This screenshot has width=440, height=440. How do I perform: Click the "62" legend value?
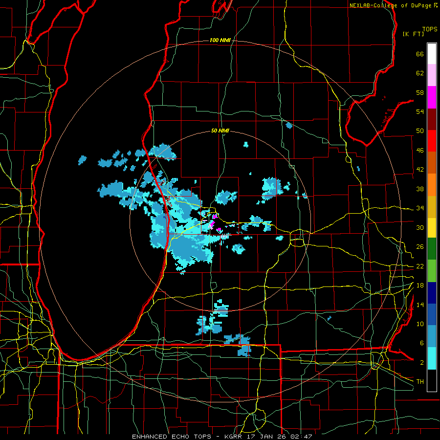[x=420, y=73]
